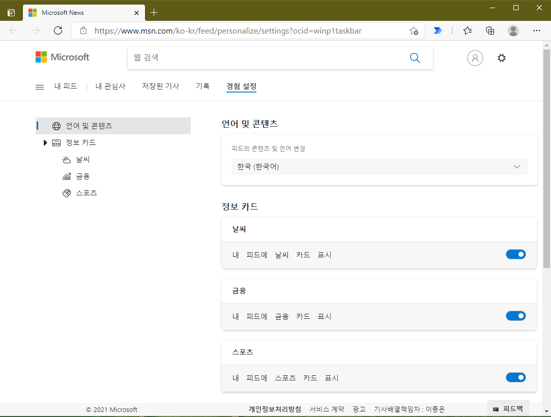Toggle 내 피드에 금융 카드 표시 switch

pyautogui.click(x=515, y=316)
